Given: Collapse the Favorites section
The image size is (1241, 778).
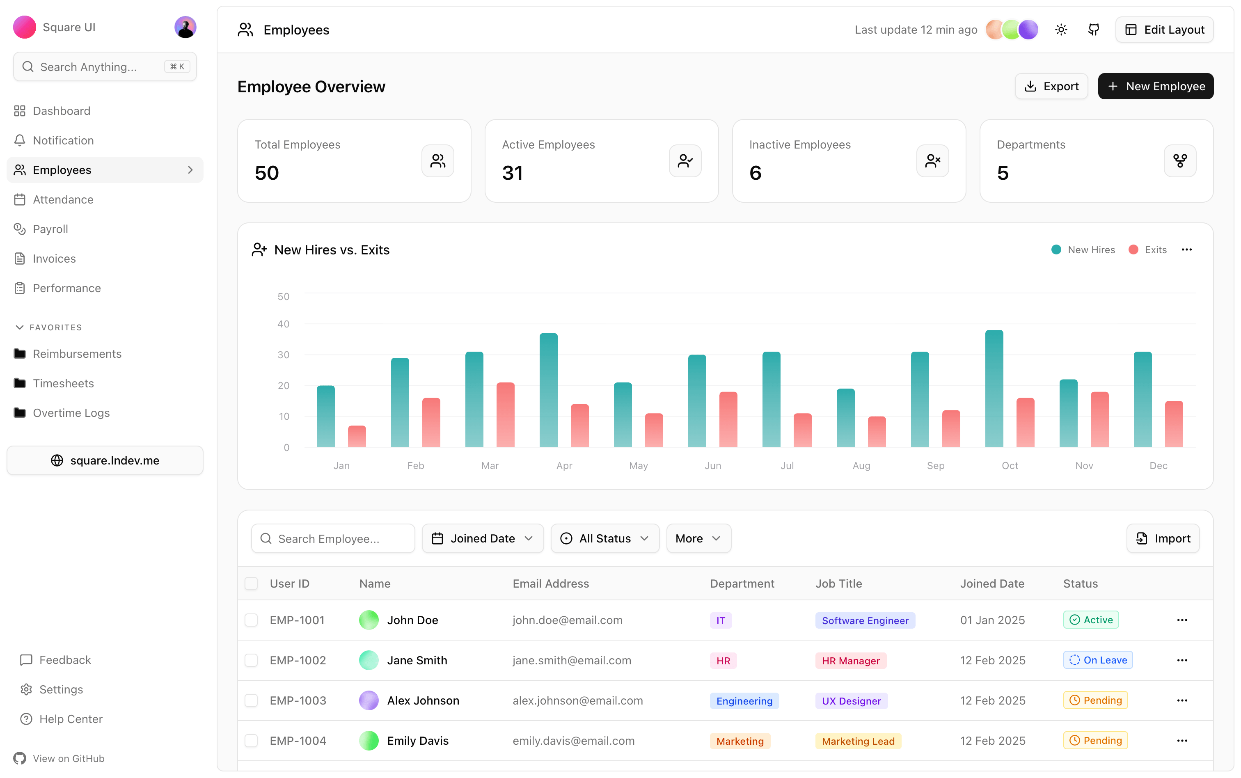Looking at the screenshot, I should click(x=20, y=327).
